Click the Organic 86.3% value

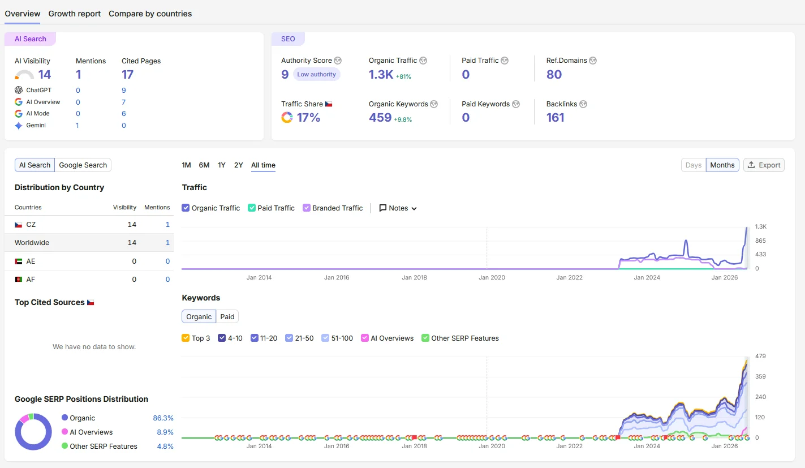[x=163, y=418]
